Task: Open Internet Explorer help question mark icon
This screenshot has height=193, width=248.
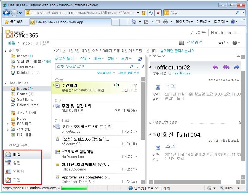Action: pyautogui.click(x=233, y=22)
